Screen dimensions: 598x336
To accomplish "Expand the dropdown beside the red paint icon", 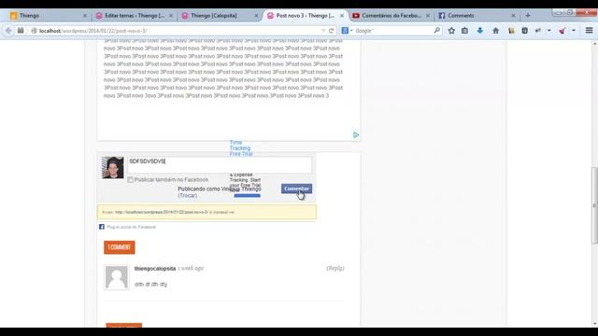I will coord(573,31).
